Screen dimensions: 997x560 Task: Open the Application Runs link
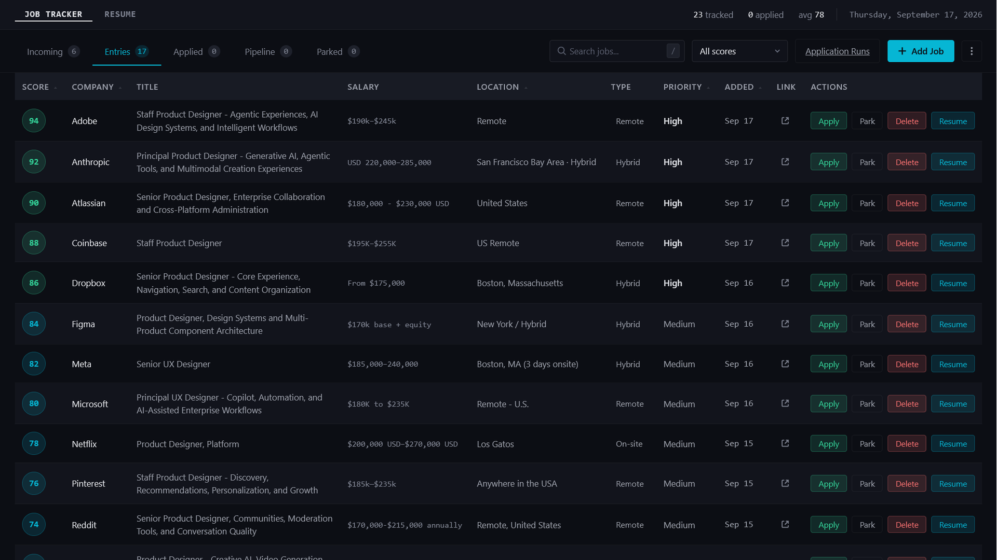(837, 51)
